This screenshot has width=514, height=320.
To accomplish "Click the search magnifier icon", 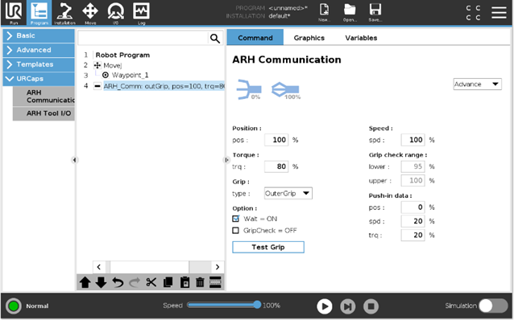I will [x=215, y=39].
